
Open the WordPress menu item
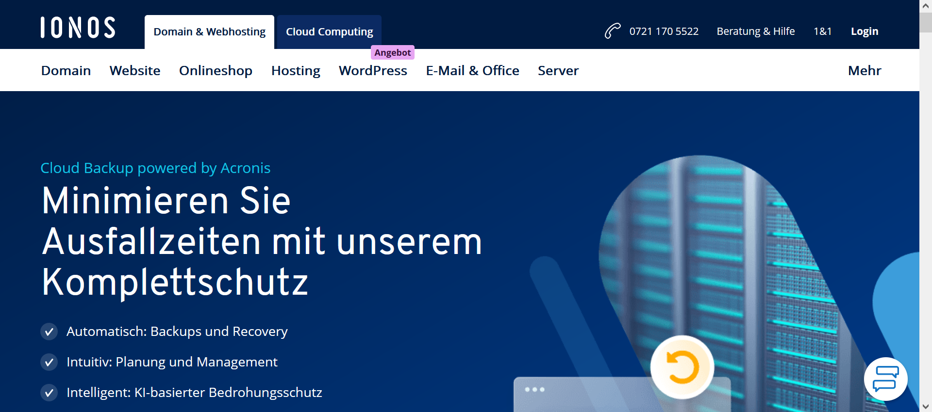point(373,71)
